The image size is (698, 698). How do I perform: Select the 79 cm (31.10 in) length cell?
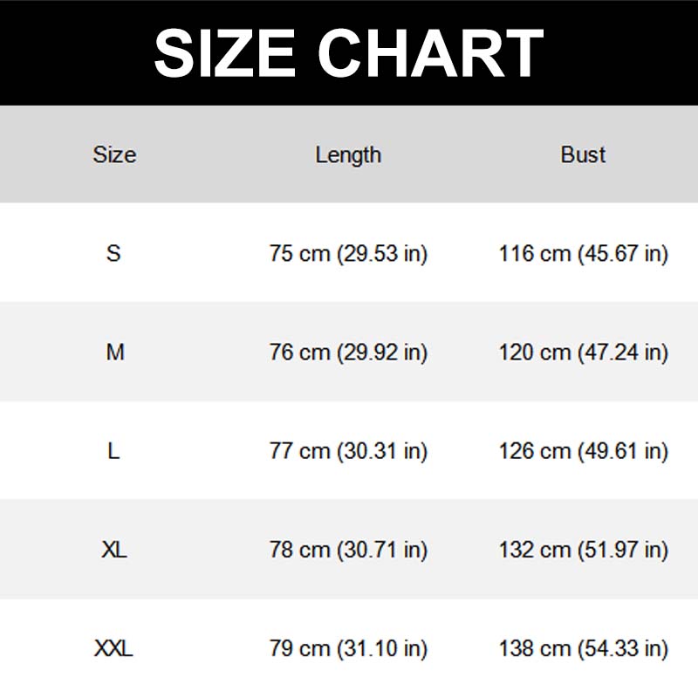[348, 648]
